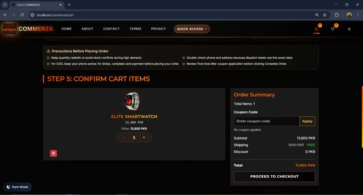The height and width of the screenshot is (195, 363).
Task: Reload the cart page
Action: point(22,15)
